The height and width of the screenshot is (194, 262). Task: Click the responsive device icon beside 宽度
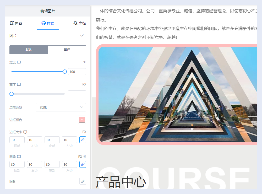click(19, 62)
